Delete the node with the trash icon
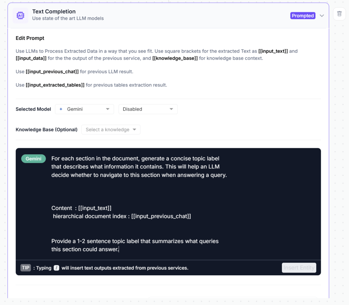The image size is (349, 305). point(339,14)
